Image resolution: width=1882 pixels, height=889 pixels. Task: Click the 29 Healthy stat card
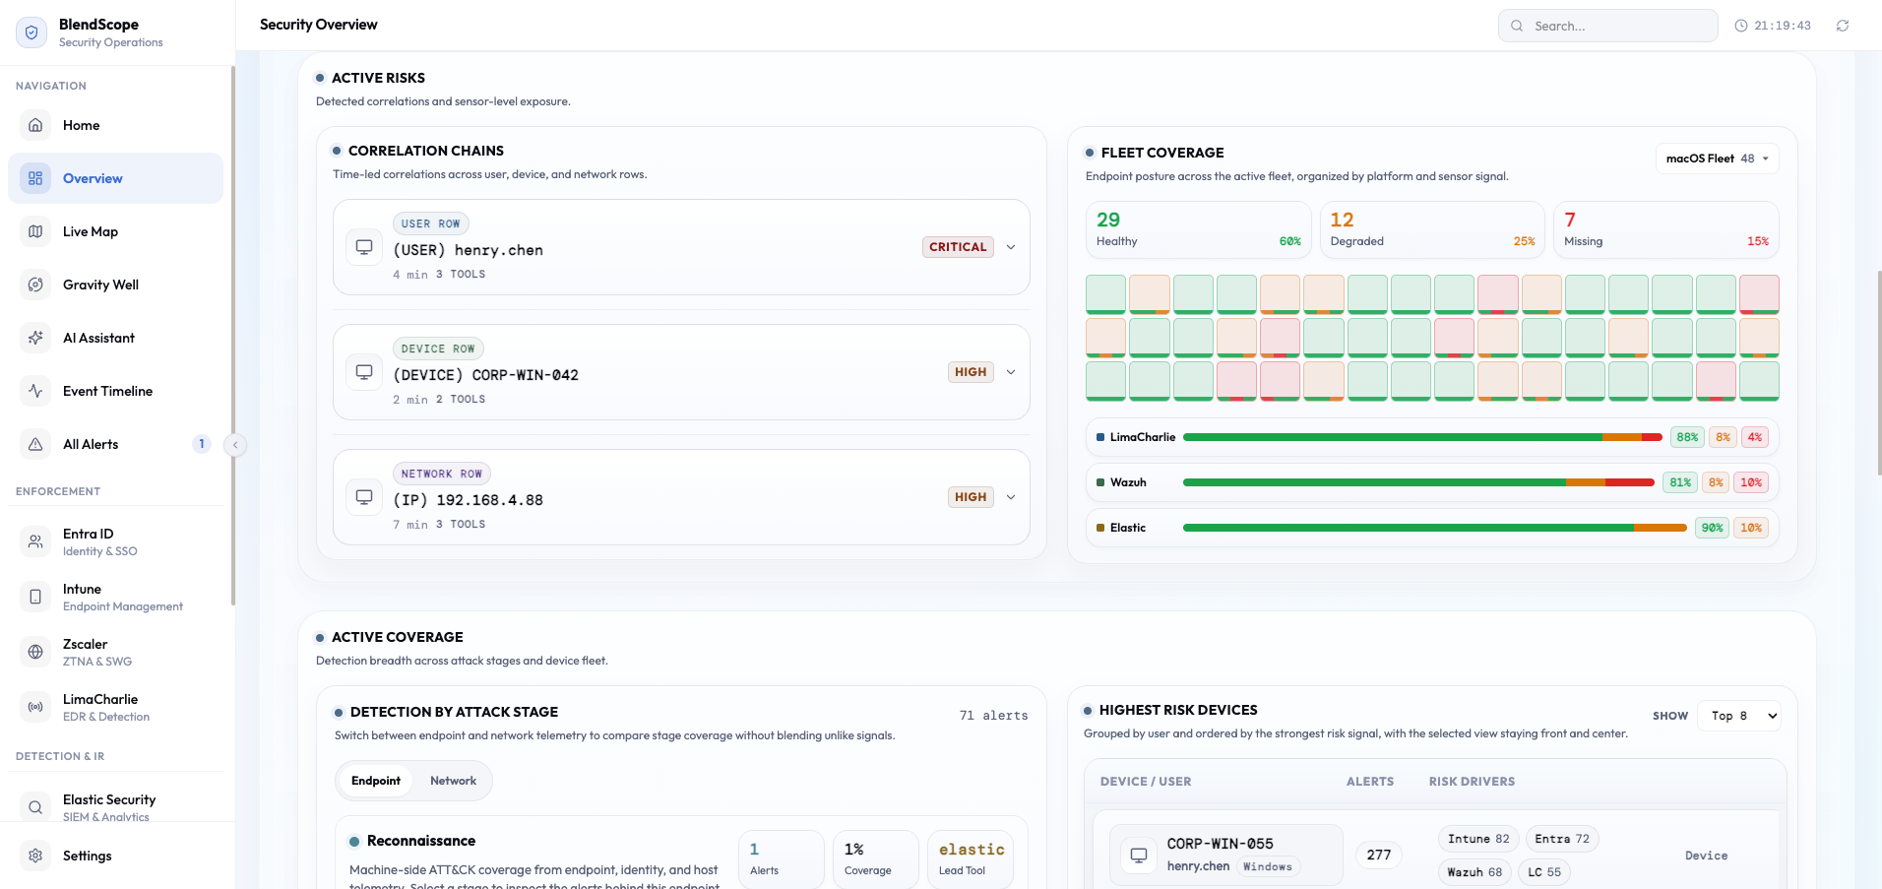[1199, 229]
